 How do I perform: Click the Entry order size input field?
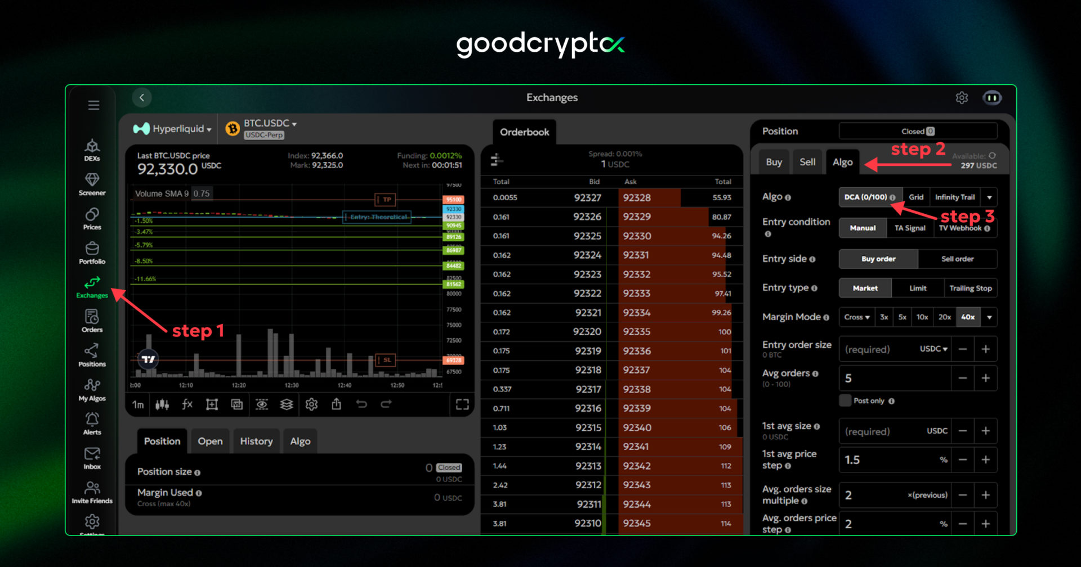point(878,349)
